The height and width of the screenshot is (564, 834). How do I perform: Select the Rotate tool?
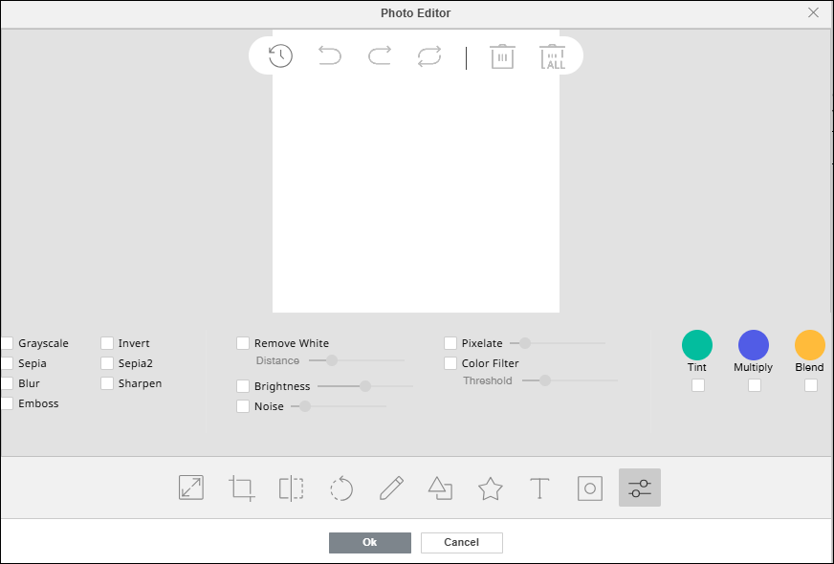[x=341, y=488]
